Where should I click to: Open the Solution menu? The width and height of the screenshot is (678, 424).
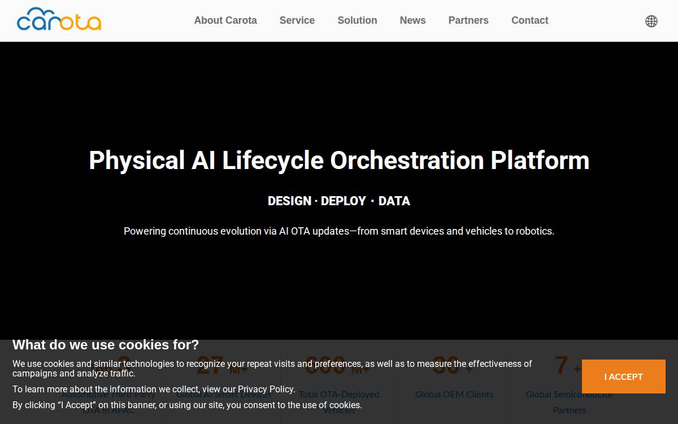357,20
